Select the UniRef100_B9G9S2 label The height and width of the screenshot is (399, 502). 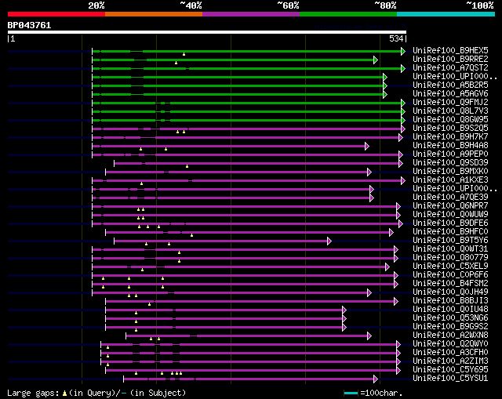coord(450,327)
